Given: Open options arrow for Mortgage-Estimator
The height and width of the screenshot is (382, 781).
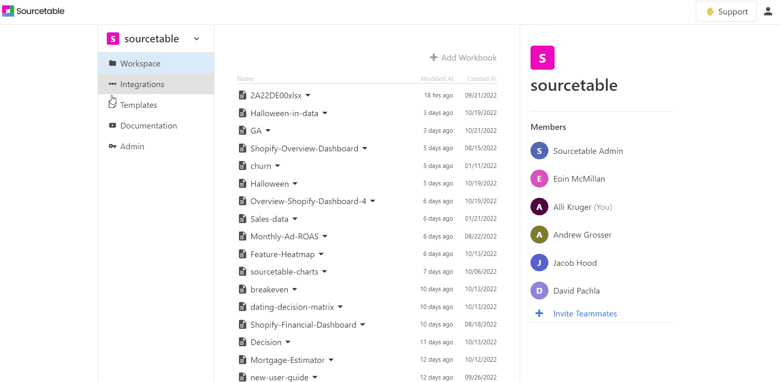Looking at the screenshot, I should (x=331, y=360).
